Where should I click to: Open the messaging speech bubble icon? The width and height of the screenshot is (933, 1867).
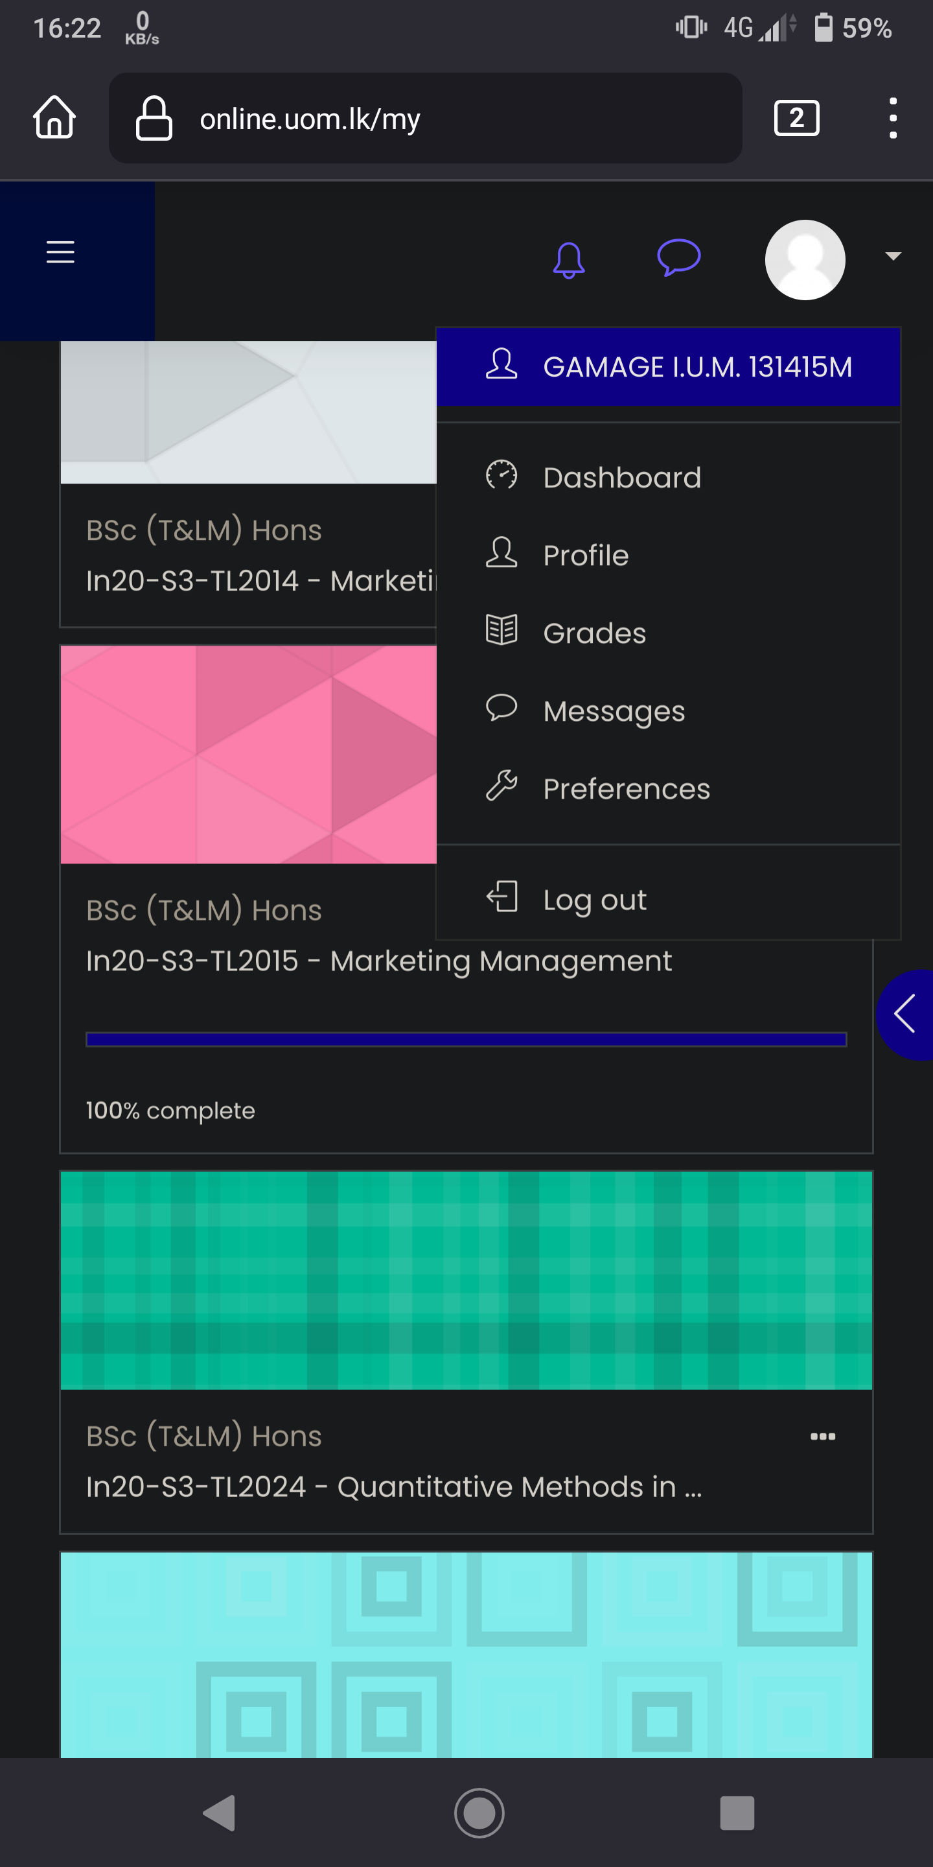click(x=679, y=257)
